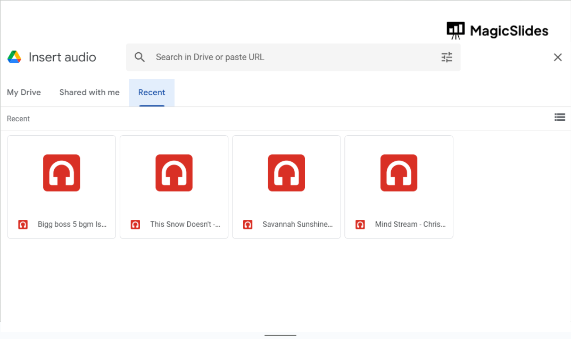Focus the Search in Drive field
The image size is (571, 339).
[x=293, y=57]
